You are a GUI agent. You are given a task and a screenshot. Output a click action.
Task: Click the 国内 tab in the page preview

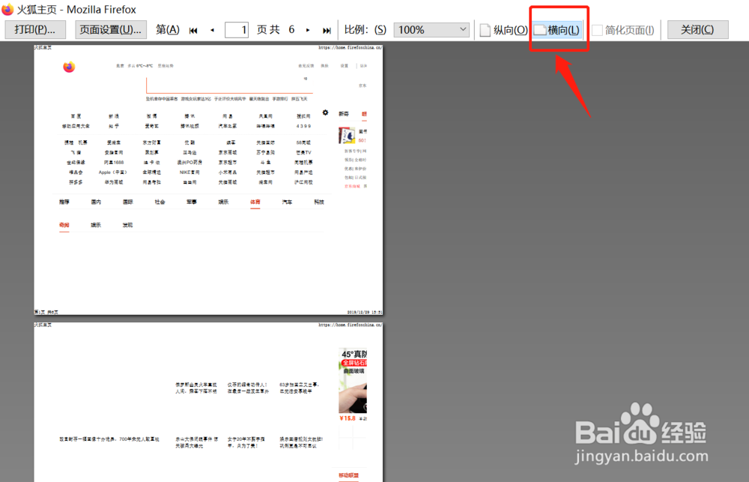96,202
